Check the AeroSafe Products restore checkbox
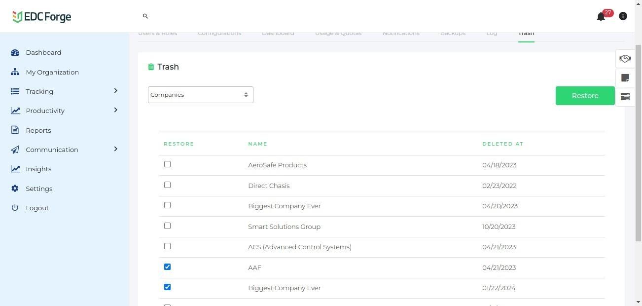 (x=168, y=164)
